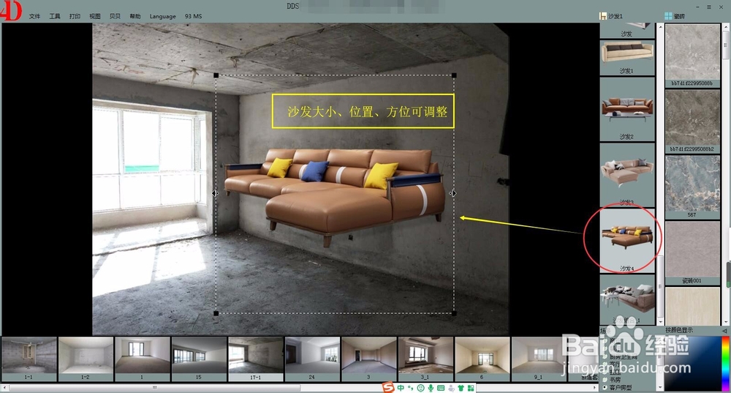Click the left-middle arrow handle of selection box
Image resolution: width=731 pixels, height=393 pixels.
[x=215, y=192]
